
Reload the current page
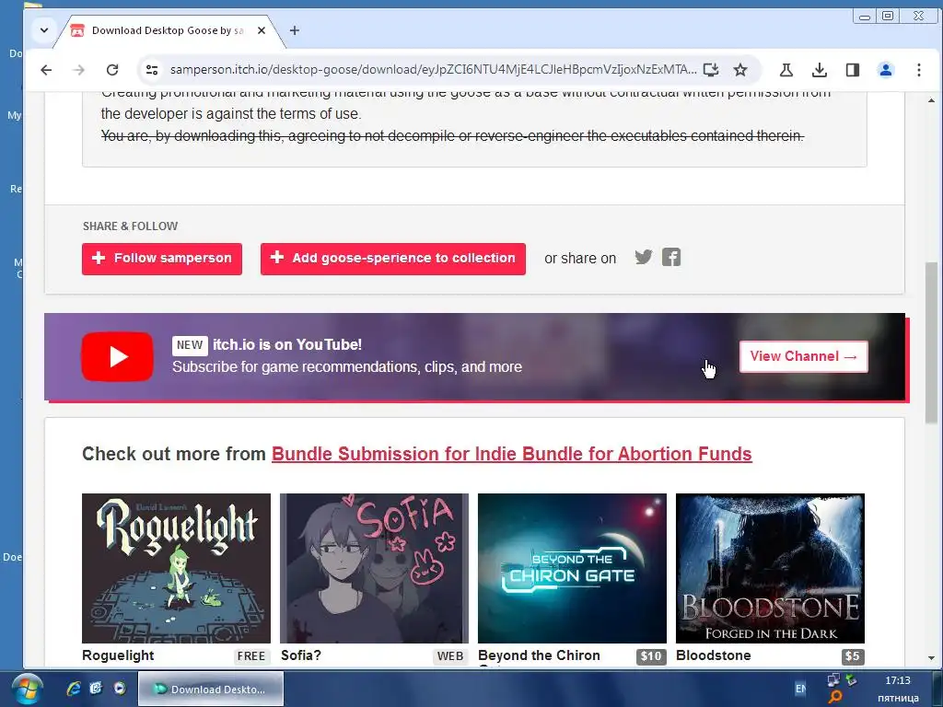pyautogui.click(x=112, y=70)
